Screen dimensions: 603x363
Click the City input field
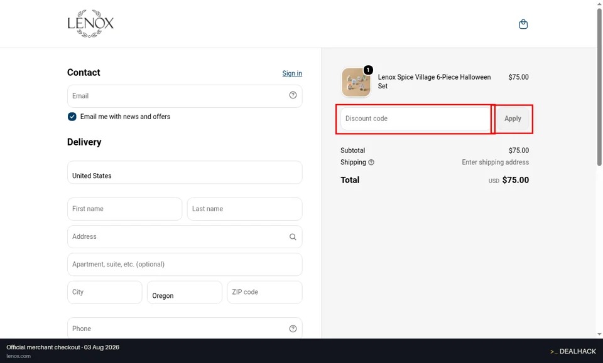pyautogui.click(x=105, y=292)
